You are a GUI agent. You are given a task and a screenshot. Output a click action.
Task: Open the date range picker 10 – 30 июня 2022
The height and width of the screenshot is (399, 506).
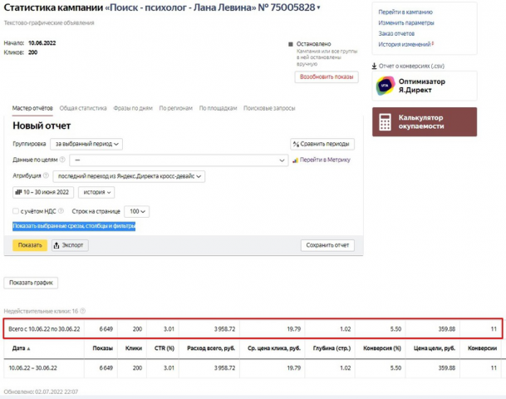tap(43, 192)
